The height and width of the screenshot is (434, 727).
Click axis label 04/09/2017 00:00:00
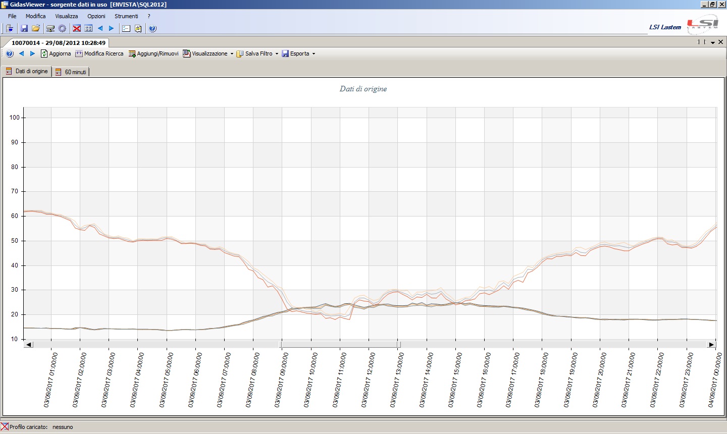[714, 380]
